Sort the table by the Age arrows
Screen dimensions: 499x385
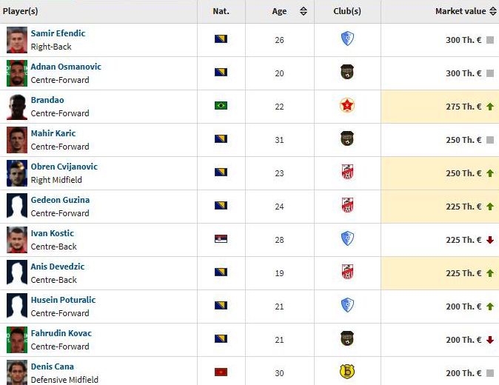304,11
